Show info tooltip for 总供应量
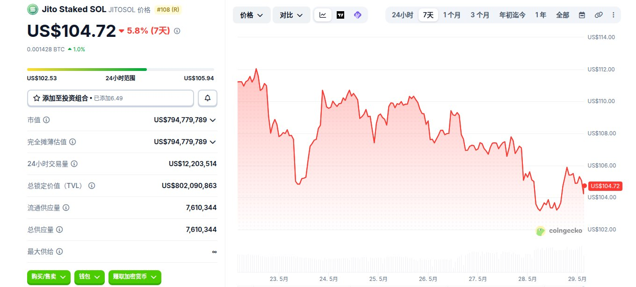 click(59, 230)
